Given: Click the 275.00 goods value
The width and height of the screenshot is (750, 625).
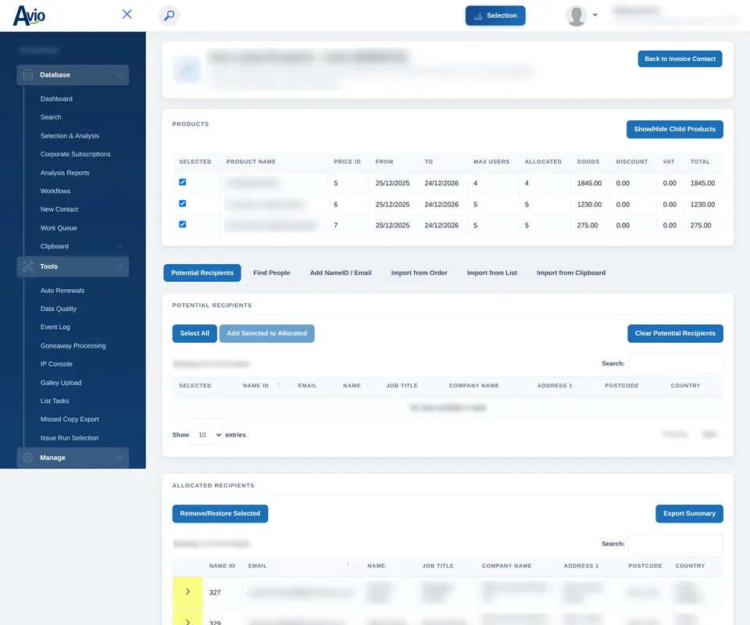Looking at the screenshot, I should click(587, 225).
